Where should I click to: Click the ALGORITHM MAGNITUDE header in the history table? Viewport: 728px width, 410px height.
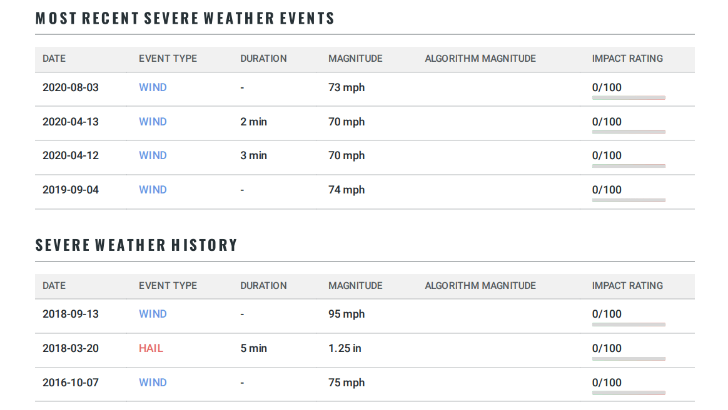pos(480,286)
